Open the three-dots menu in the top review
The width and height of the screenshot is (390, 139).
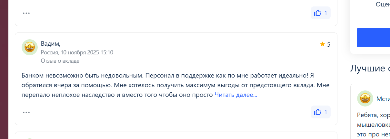[x=26, y=13]
